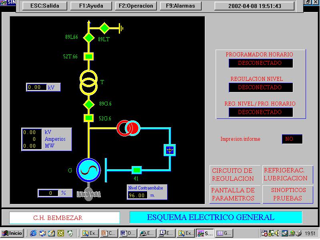Open Pantalla de Parametros screen
320x240 pixels.
click(x=233, y=194)
